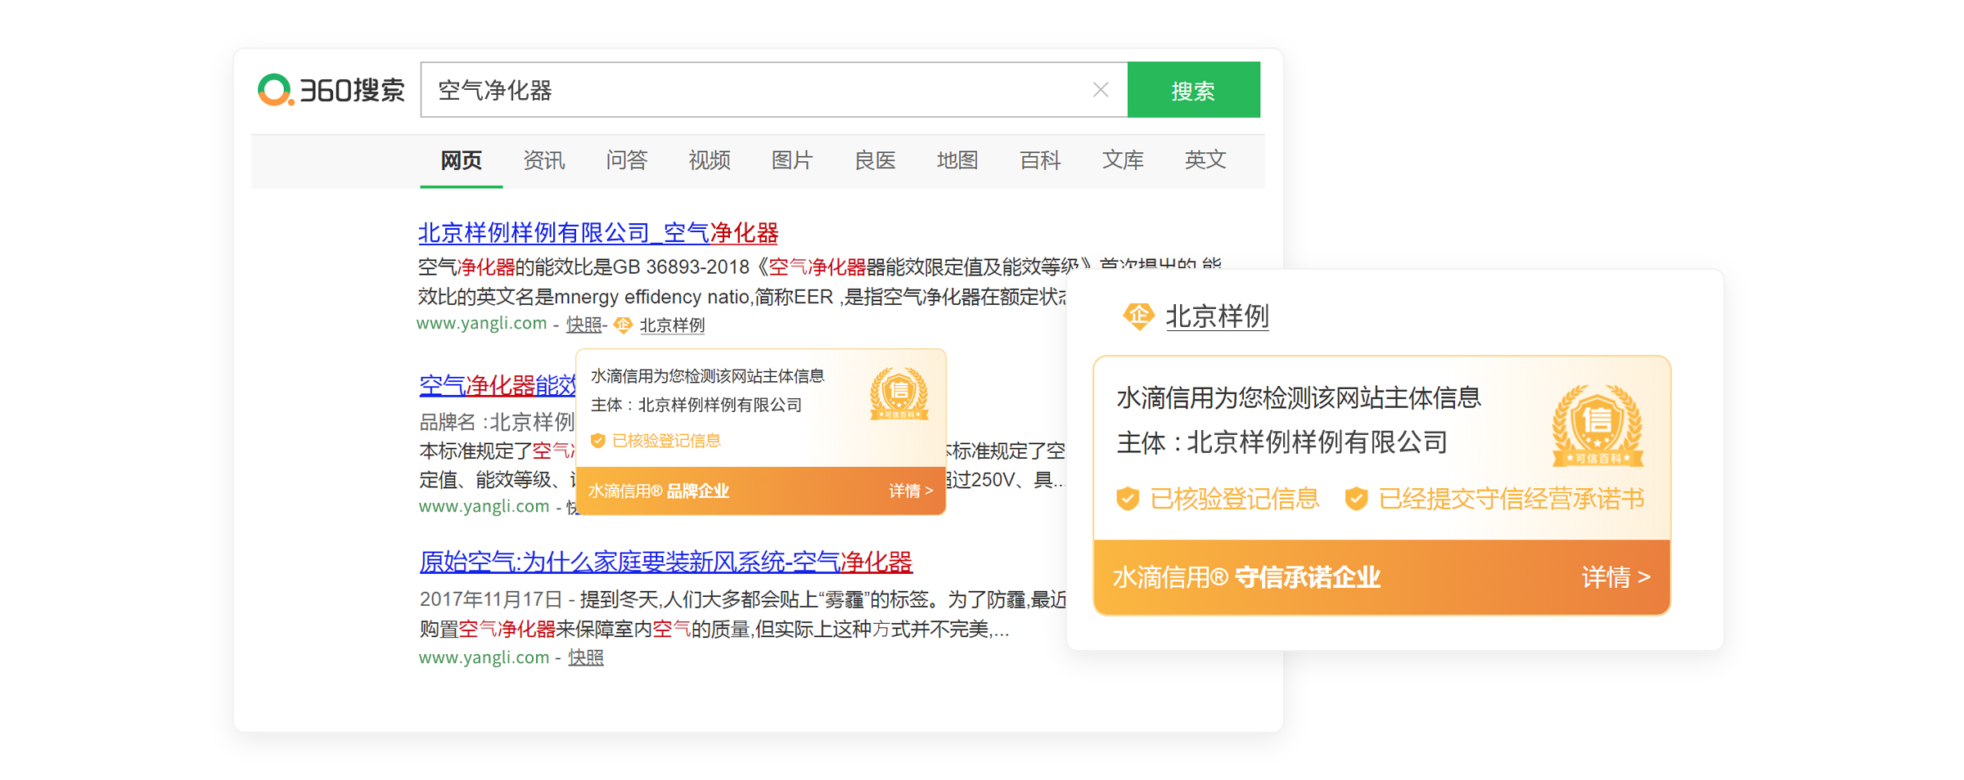Click the large gold 信 medal in the enlarged card
Screen dimensions: 1964x780
[1597, 426]
